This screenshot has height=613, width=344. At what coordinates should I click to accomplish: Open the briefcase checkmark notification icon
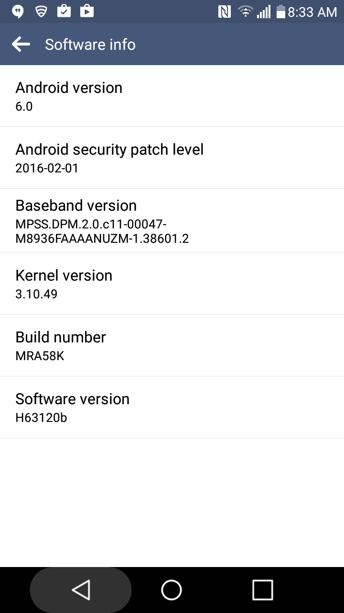pos(64,11)
